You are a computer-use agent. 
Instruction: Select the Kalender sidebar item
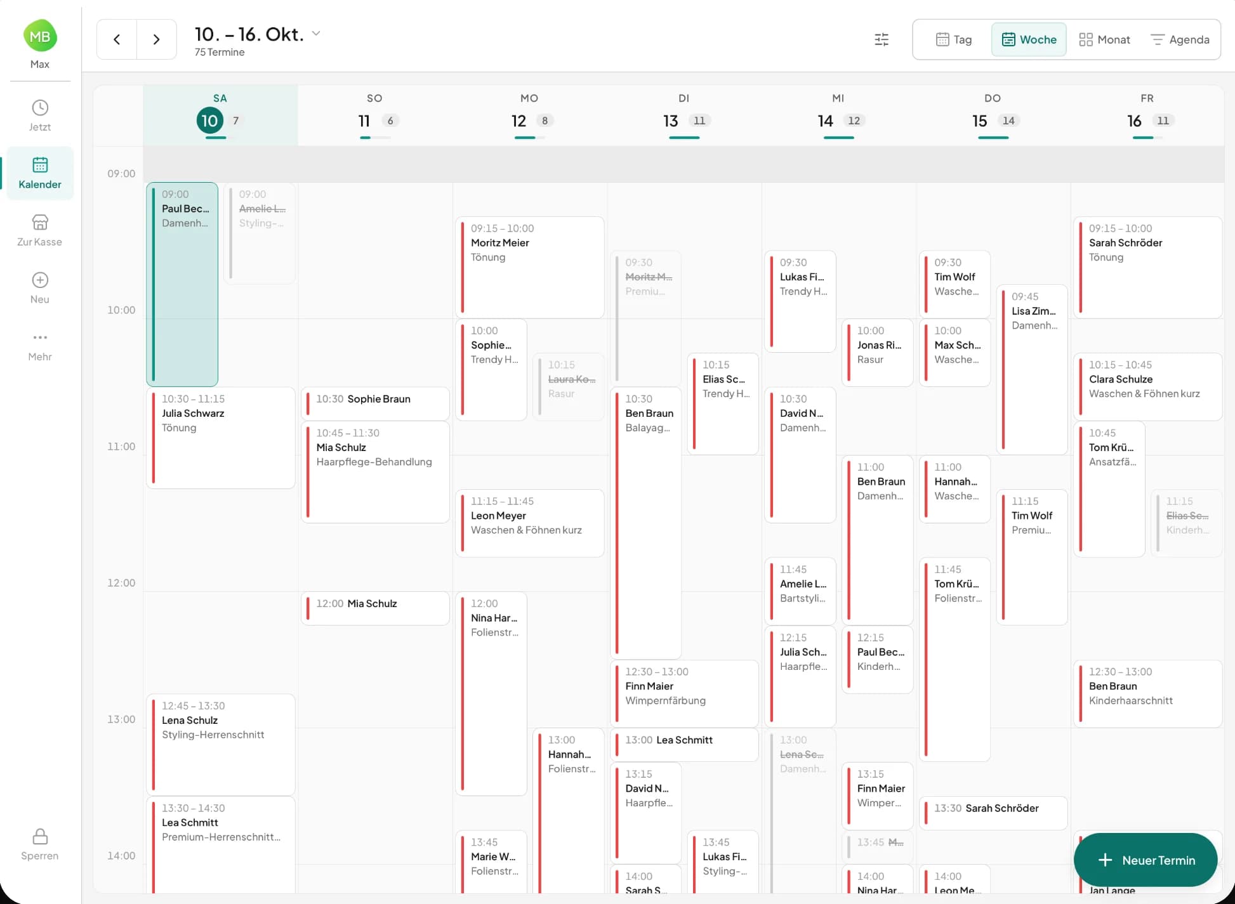(x=40, y=173)
